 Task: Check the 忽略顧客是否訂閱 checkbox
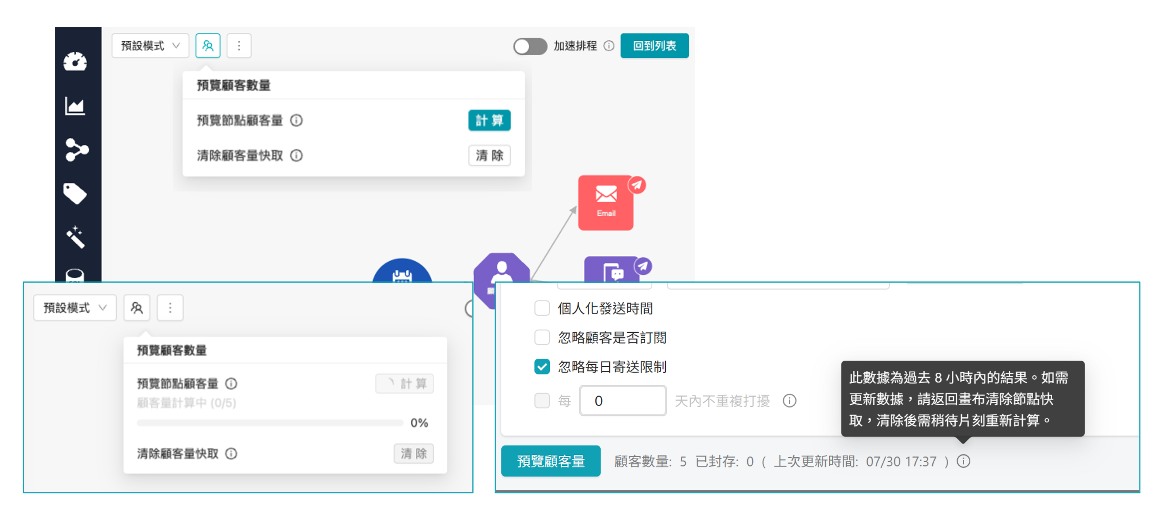coord(541,337)
